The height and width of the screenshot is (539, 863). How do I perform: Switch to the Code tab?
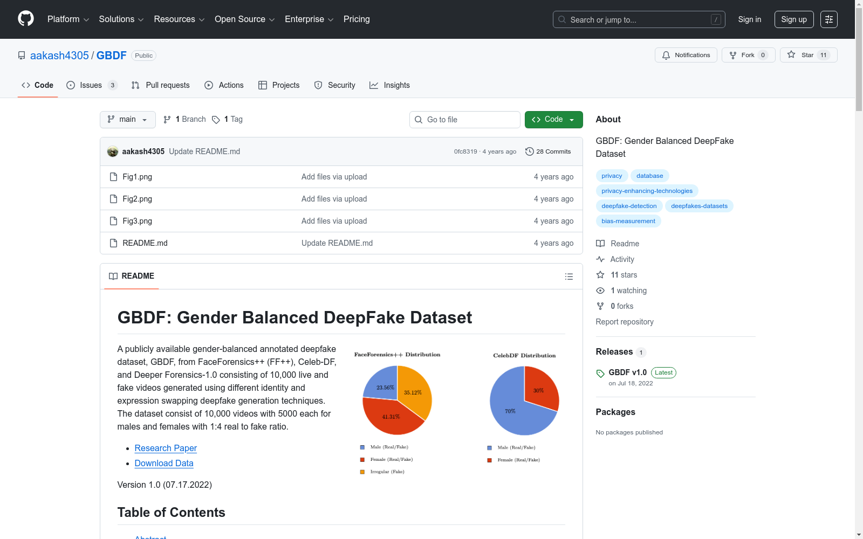[x=38, y=85]
